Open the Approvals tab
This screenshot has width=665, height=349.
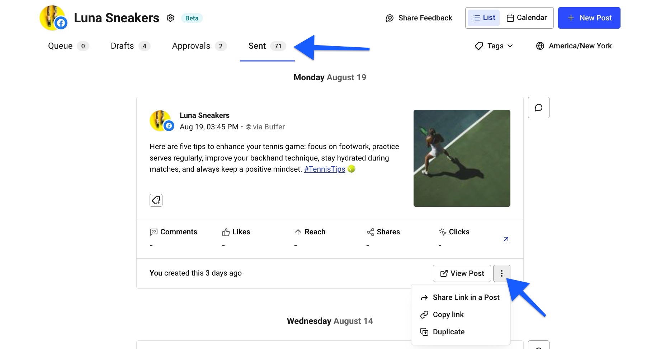pyautogui.click(x=199, y=46)
